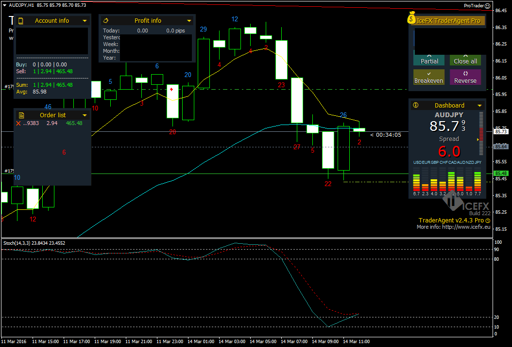Click the Dashboard panel title
Image resolution: width=512 pixels, height=347 pixels.
click(x=449, y=105)
